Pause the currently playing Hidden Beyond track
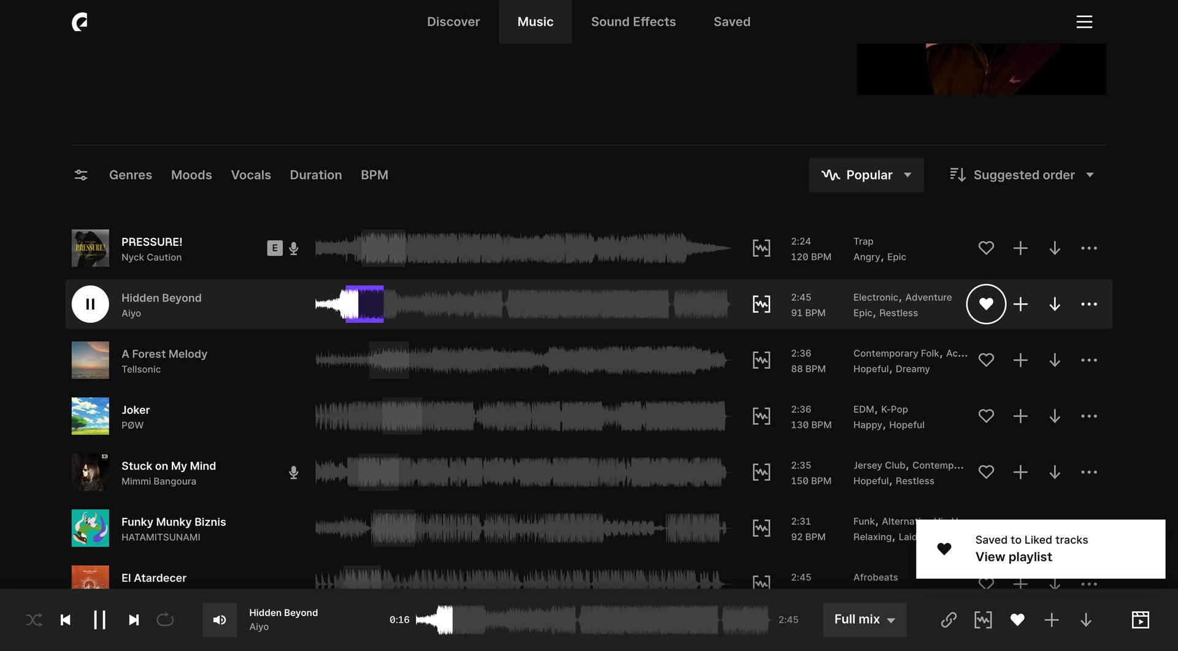Screen dimensions: 1178x651 tap(90, 303)
